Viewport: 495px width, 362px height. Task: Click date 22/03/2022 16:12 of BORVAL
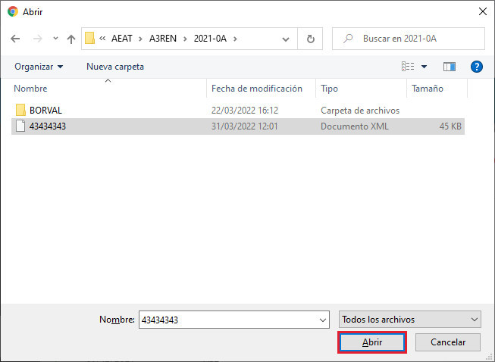[x=245, y=111]
